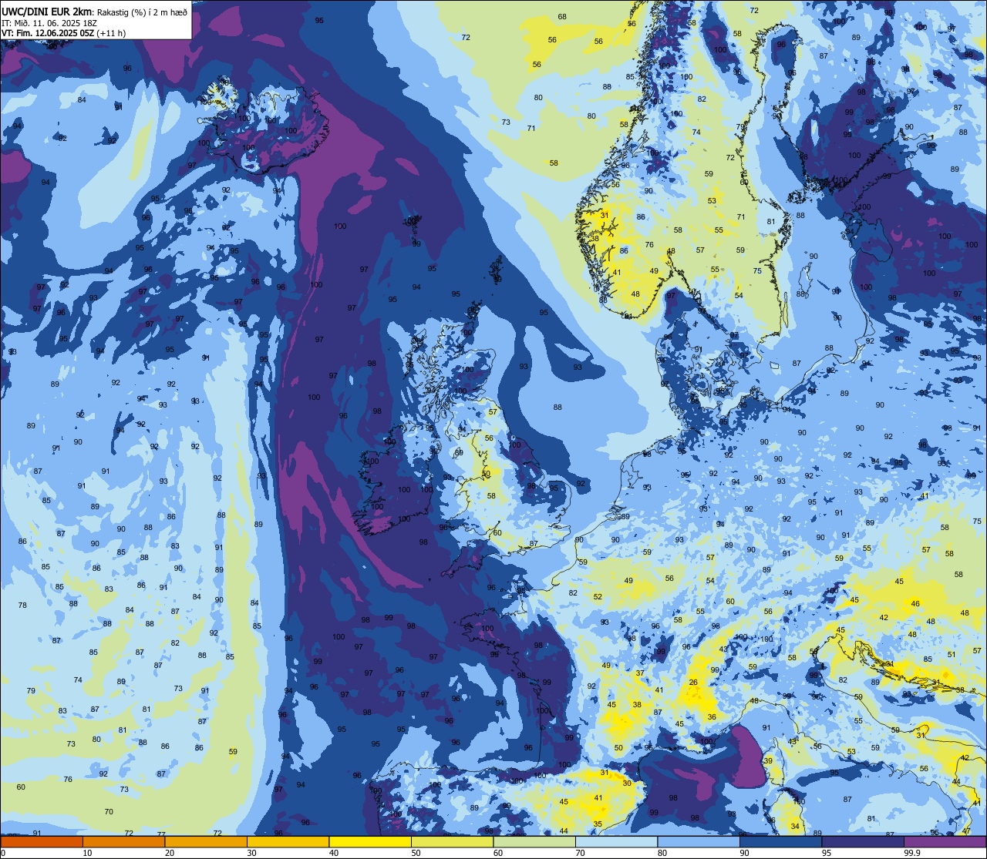Click the dark orange 0–10 legend swatch
This screenshot has width=987, height=859.
coord(42,842)
